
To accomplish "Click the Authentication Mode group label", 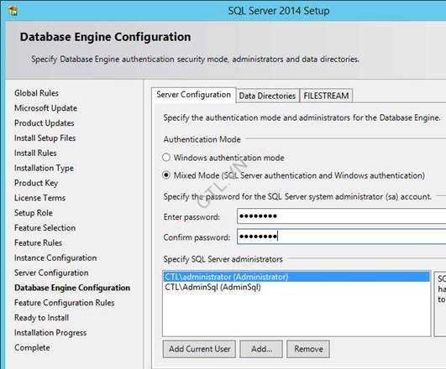I will click(202, 139).
